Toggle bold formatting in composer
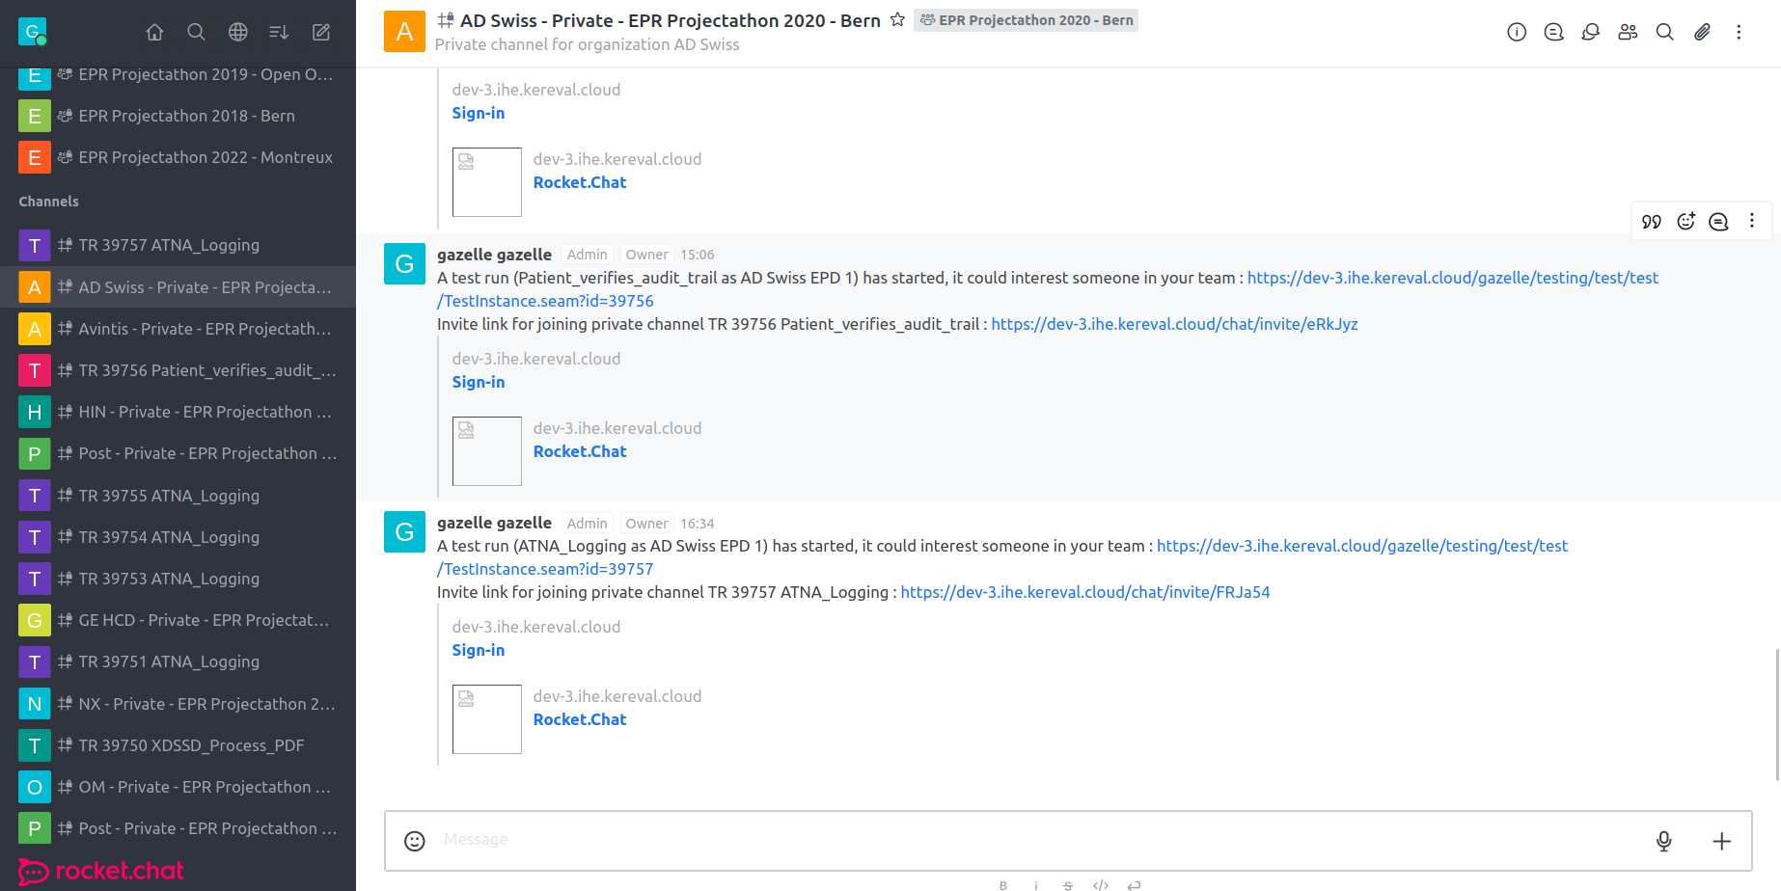 (x=1003, y=884)
